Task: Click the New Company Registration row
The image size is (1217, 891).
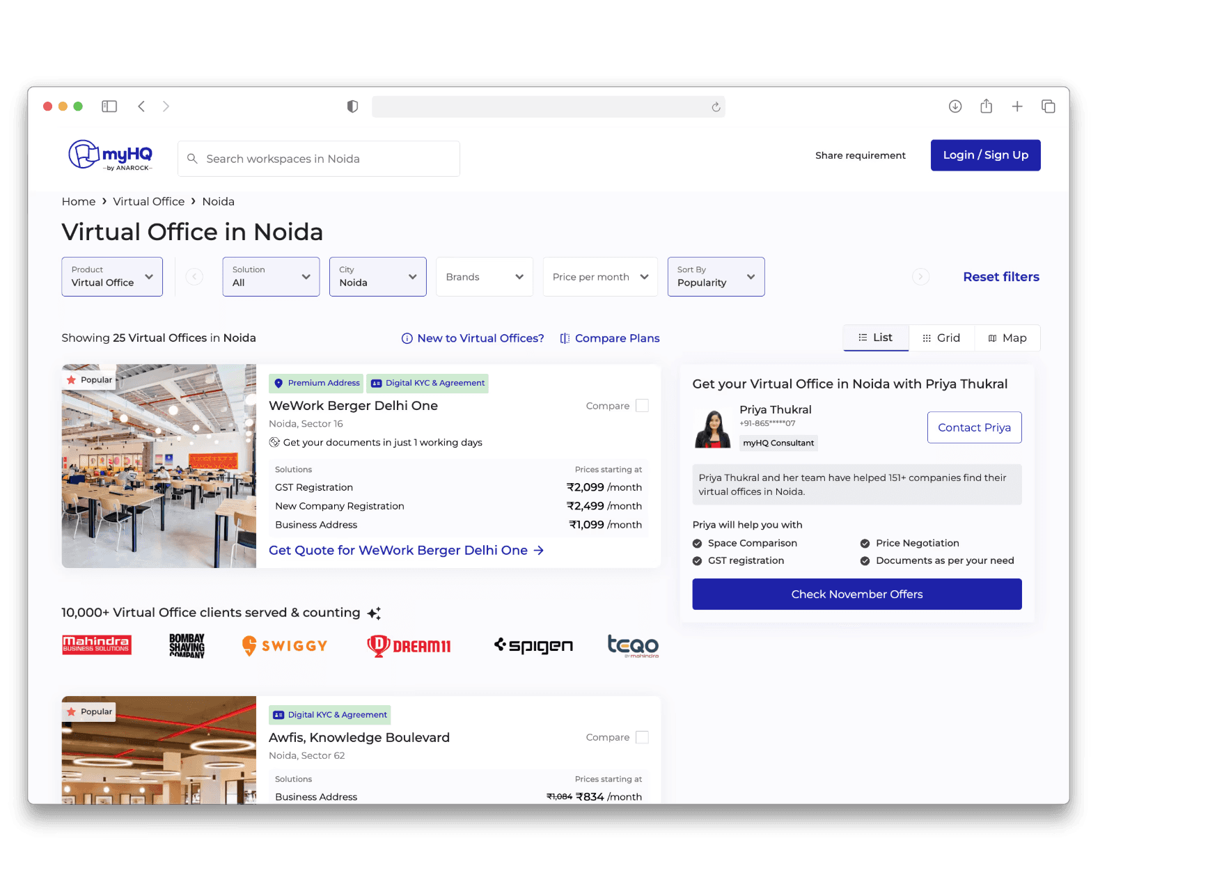Action: 458,506
